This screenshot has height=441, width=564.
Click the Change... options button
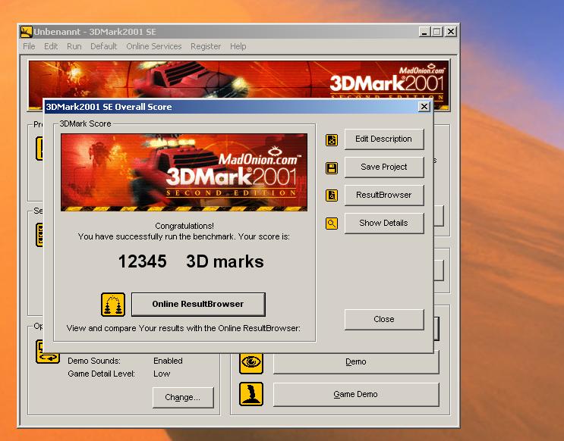pyautogui.click(x=183, y=397)
